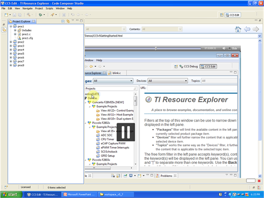Start debugging with the green bug icon
This screenshot has width=264, height=198.
point(40,15)
